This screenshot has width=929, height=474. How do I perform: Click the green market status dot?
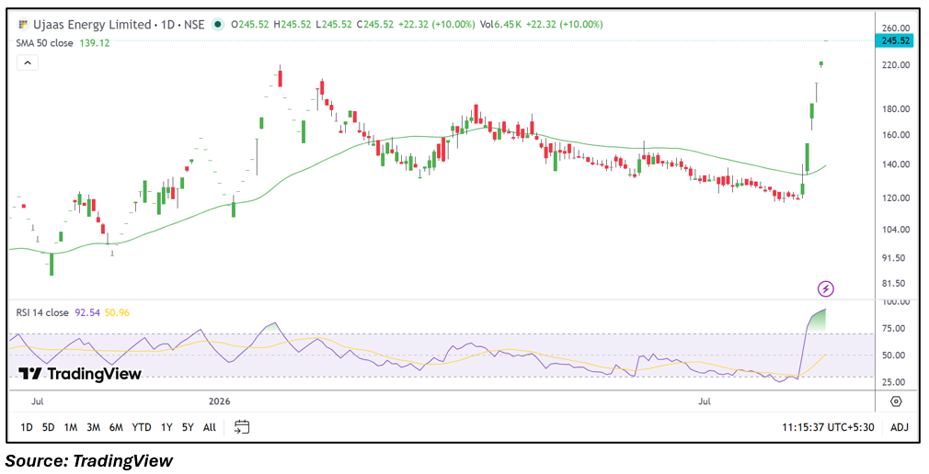[218, 25]
